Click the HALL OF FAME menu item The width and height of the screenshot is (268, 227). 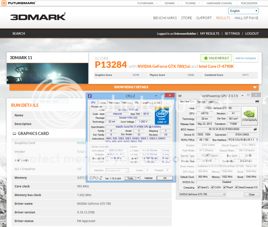click(246, 18)
